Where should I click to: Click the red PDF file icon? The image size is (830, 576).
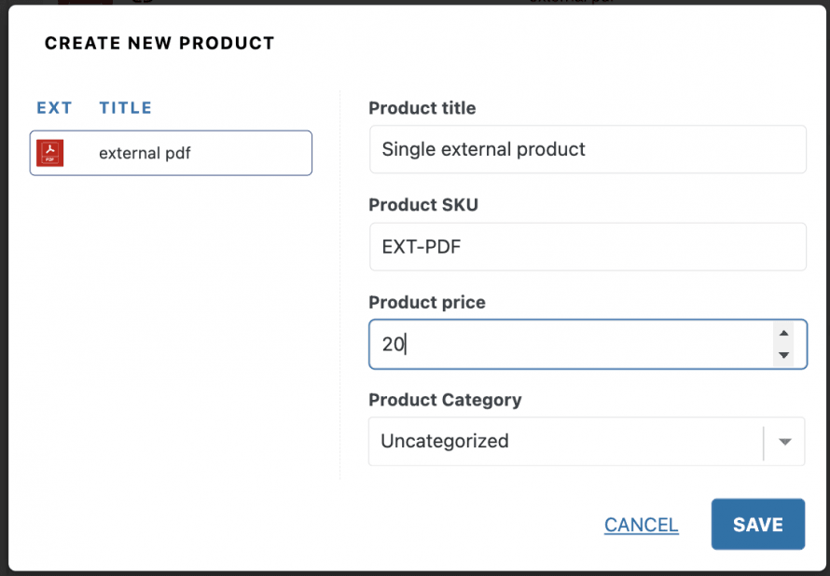pos(49,153)
